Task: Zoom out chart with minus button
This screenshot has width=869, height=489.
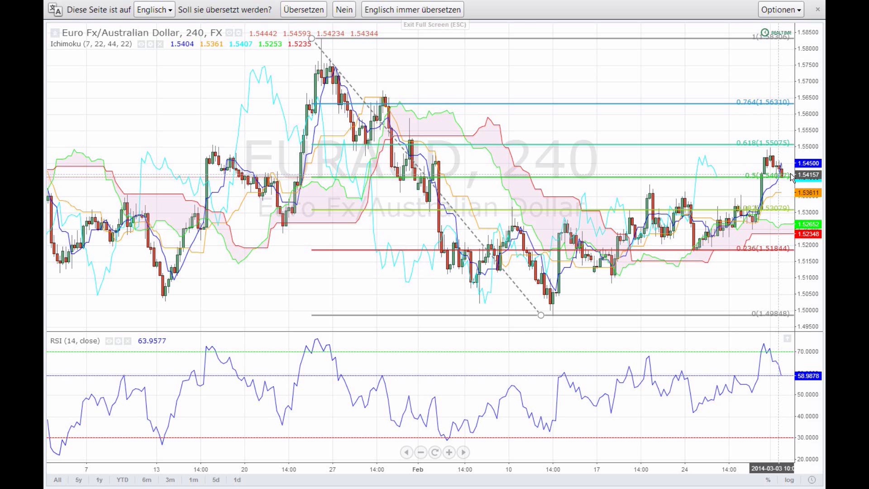Action: (x=421, y=452)
